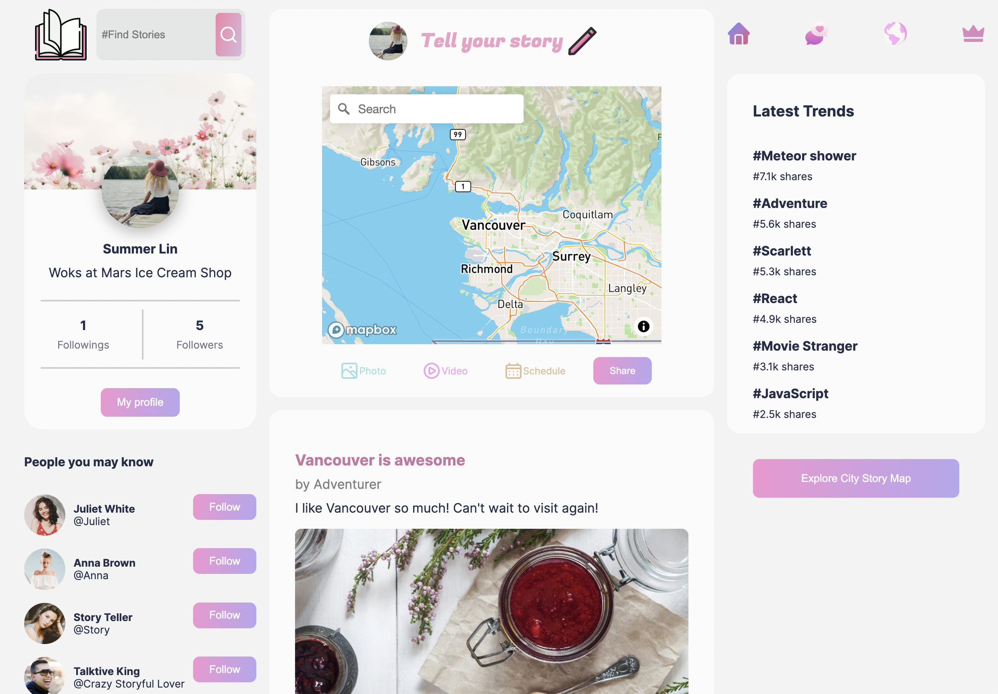This screenshot has height=694, width=998.
Task: Open My profile
Action: 140,402
